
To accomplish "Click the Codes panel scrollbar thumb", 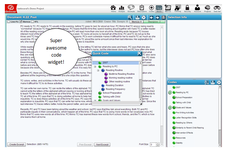I will pyautogui.click(x=220, y=137).
